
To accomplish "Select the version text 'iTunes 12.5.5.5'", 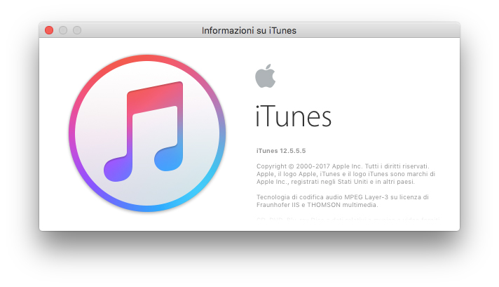I will 281,151.
